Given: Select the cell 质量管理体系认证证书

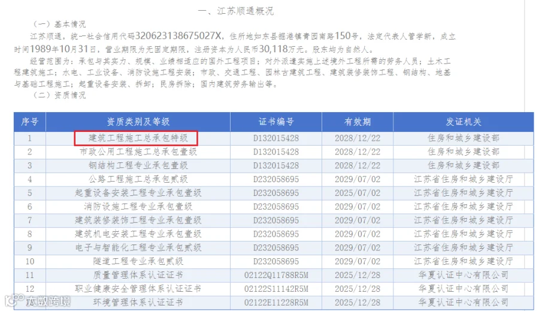Looking at the screenshot, I should coord(138,275).
